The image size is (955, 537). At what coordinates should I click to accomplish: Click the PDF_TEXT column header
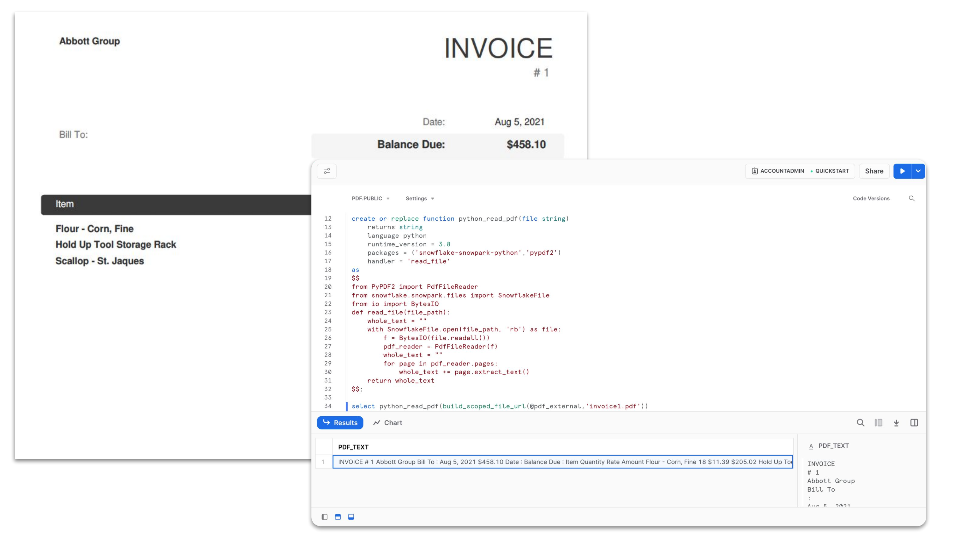point(353,447)
